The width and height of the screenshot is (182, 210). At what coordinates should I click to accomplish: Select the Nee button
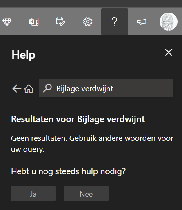coord(86,193)
